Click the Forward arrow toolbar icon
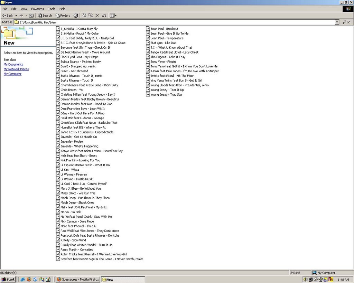 pos(21,16)
